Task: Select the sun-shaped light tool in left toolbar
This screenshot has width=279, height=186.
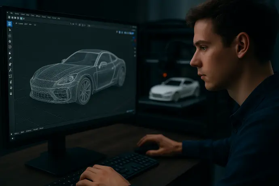Action: click(x=10, y=36)
